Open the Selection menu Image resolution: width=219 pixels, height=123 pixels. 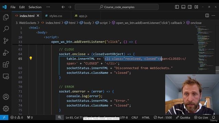35,7
